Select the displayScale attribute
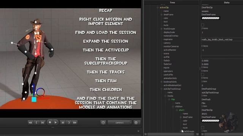243x136 pixels. click(169, 32)
